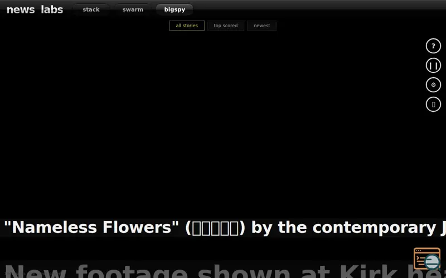Go to news labs home logo

point(35,9)
